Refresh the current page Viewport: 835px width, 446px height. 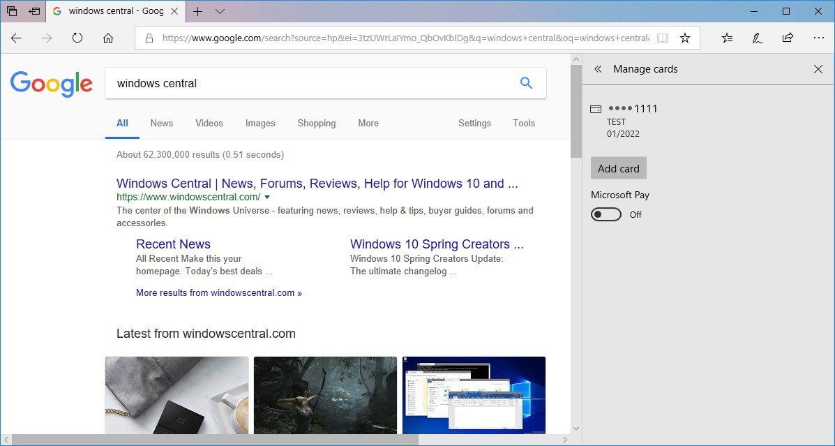coord(77,38)
